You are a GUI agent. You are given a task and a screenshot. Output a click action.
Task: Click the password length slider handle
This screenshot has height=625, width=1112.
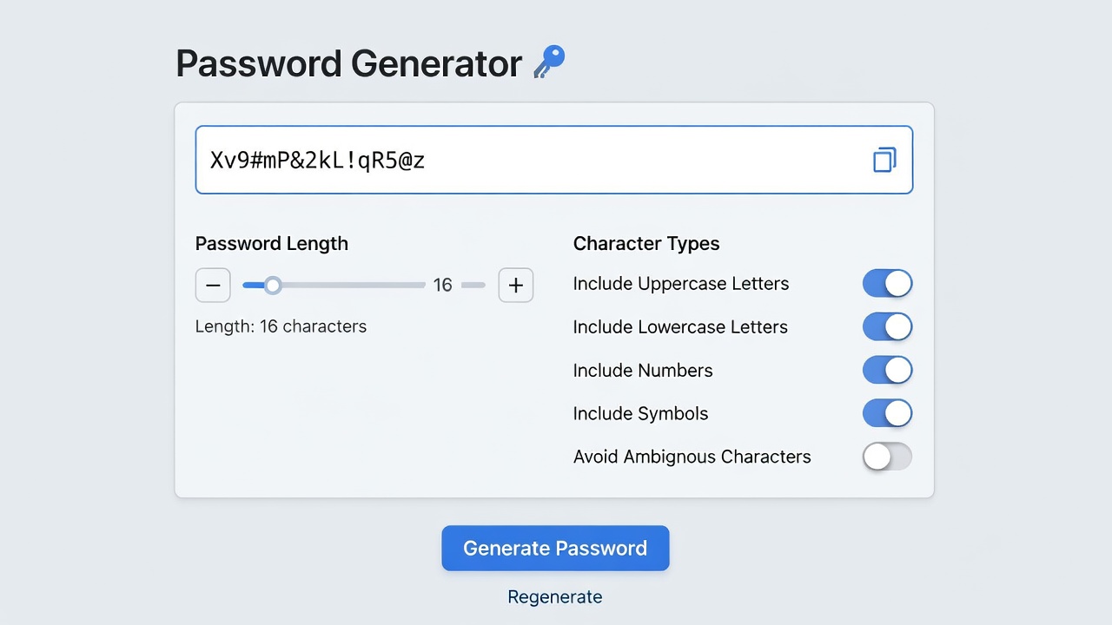click(273, 285)
